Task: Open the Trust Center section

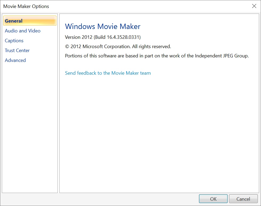Action: (17, 51)
